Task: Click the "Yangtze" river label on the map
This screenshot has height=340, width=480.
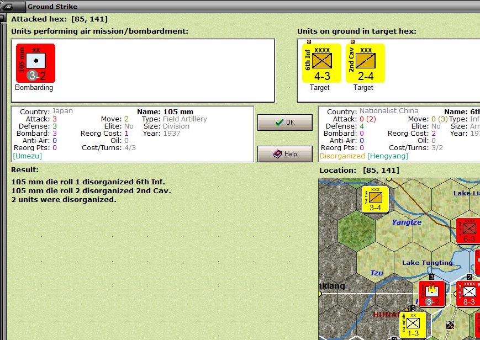Action: 407,222
